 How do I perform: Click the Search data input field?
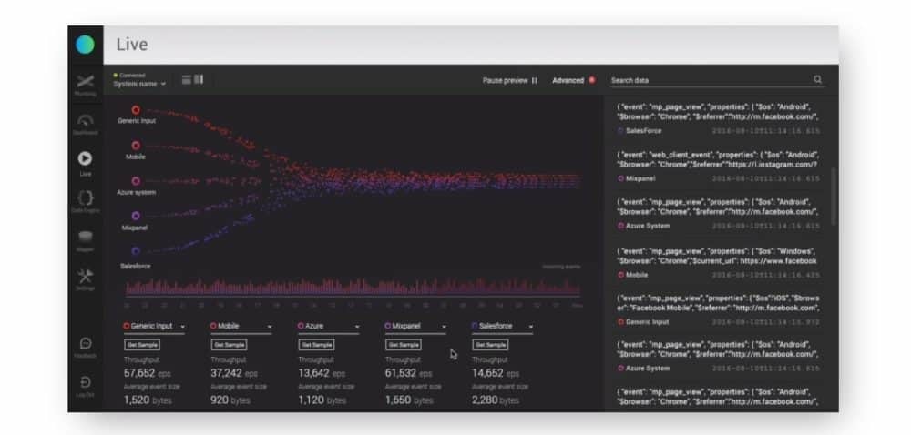706,80
